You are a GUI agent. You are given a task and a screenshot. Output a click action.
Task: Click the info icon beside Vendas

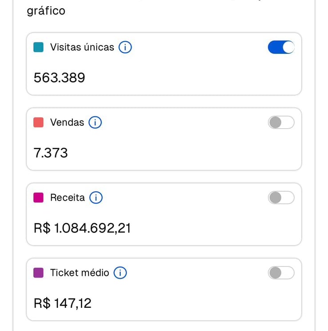[x=95, y=122]
